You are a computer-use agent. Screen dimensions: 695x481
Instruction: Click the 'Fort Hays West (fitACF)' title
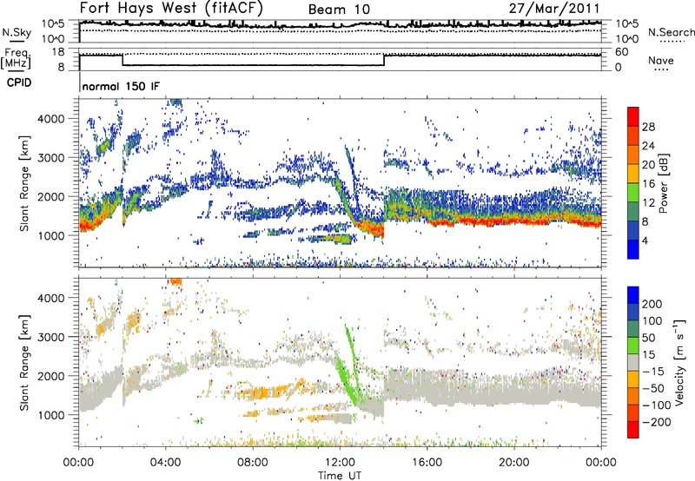(171, 8)
